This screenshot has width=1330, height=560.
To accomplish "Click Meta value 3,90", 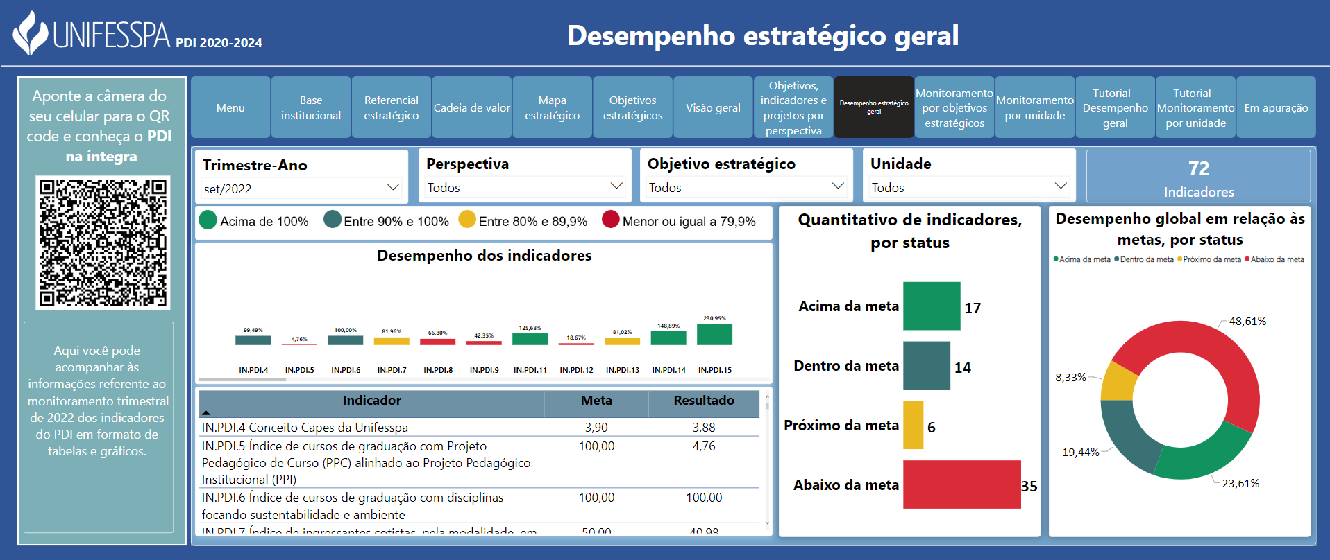I will 596,428.
